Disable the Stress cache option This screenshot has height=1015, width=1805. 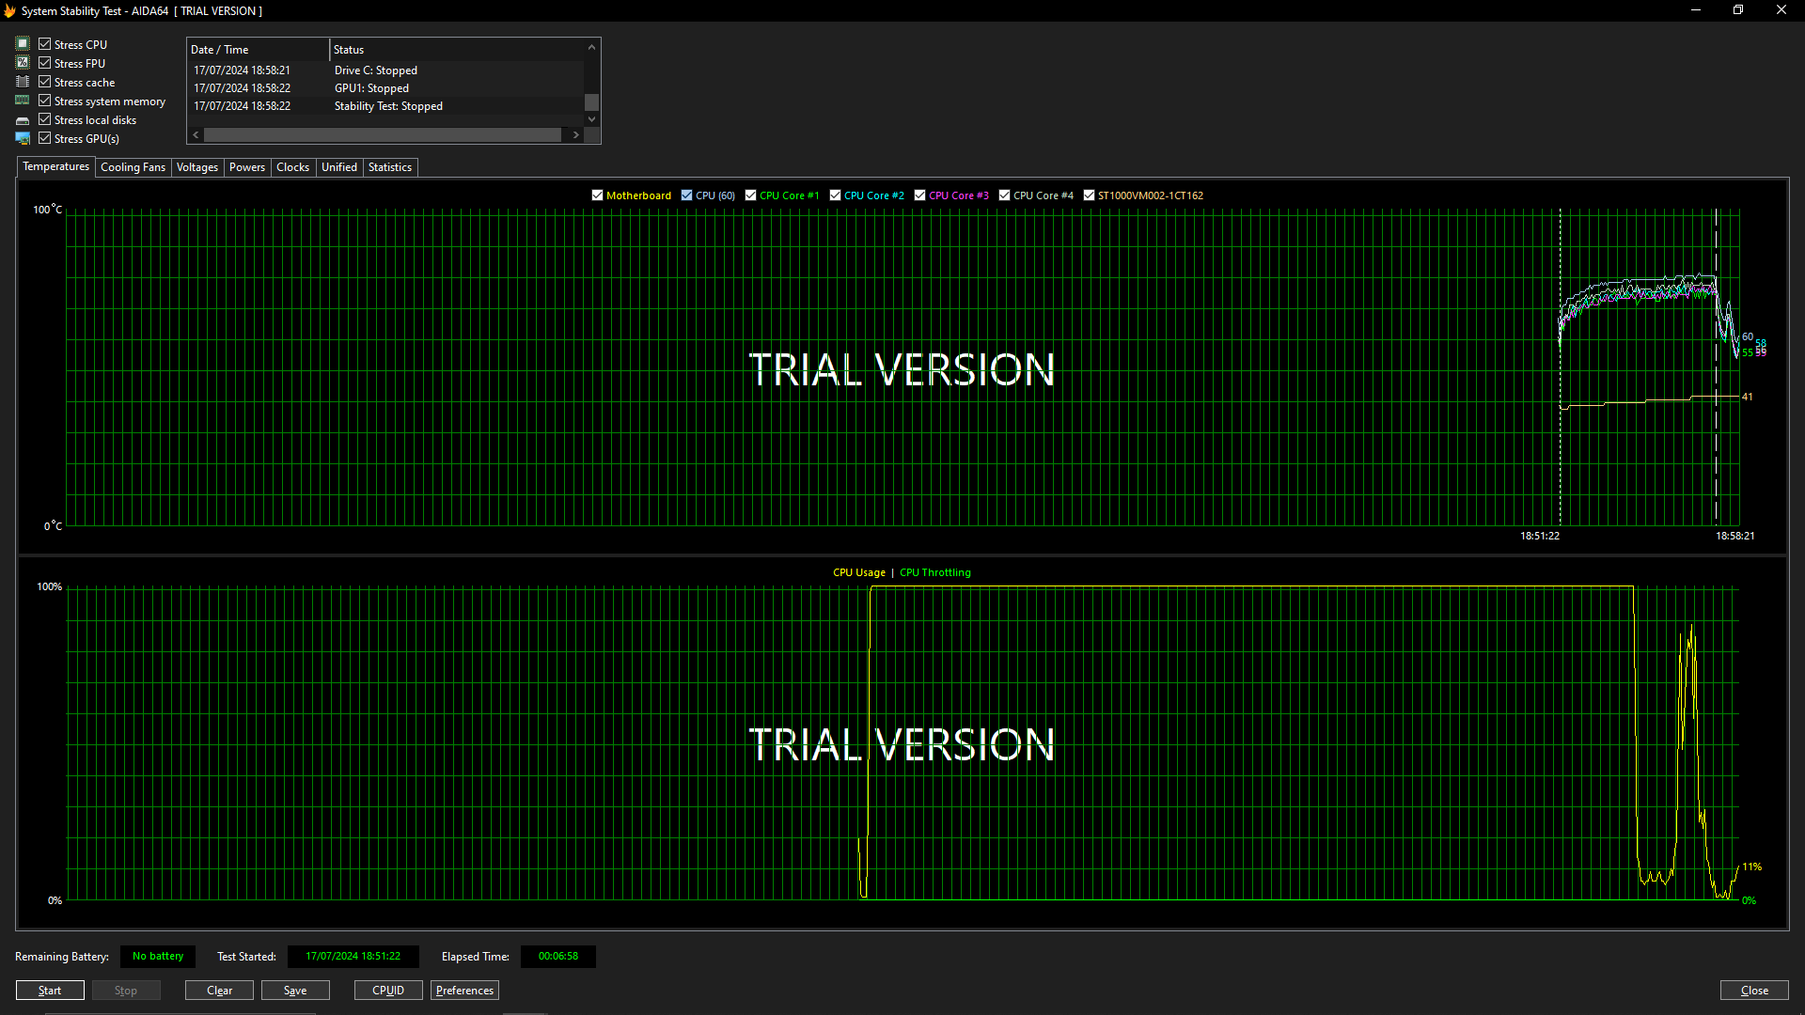pyautogui.click(x=44, y=82)
